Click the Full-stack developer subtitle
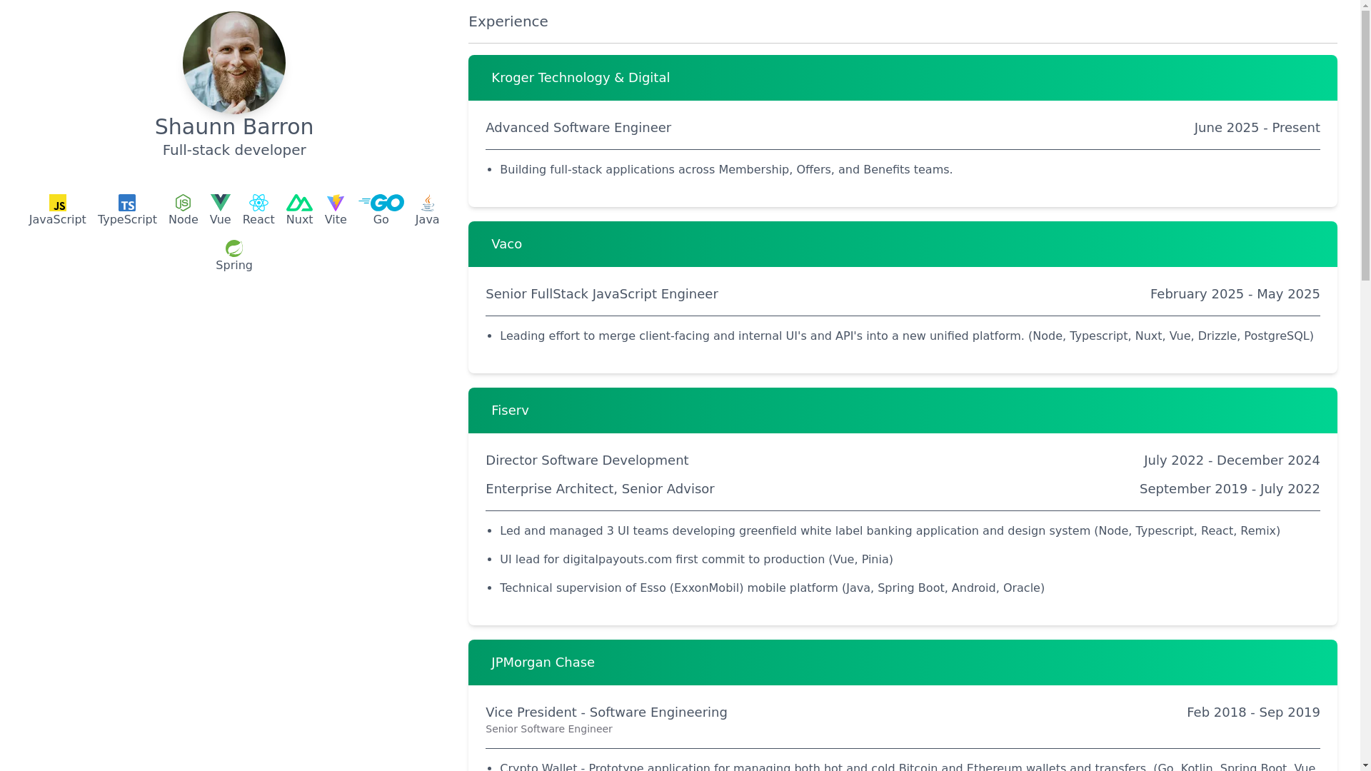The image size is (1371, 771). (234, 150)
